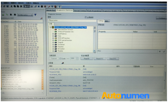Click the eraser icon above trace table

[42, 18]
